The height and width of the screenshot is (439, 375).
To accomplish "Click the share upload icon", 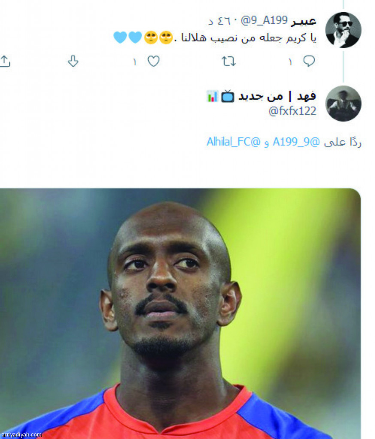I will 5,61.
